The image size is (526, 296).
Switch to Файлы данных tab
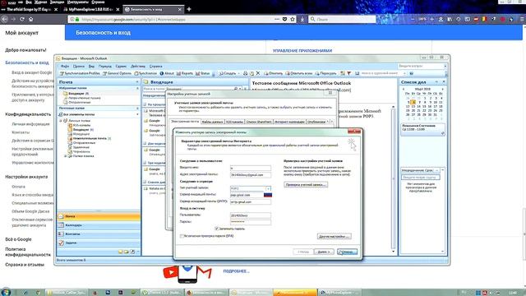[212, 122]
